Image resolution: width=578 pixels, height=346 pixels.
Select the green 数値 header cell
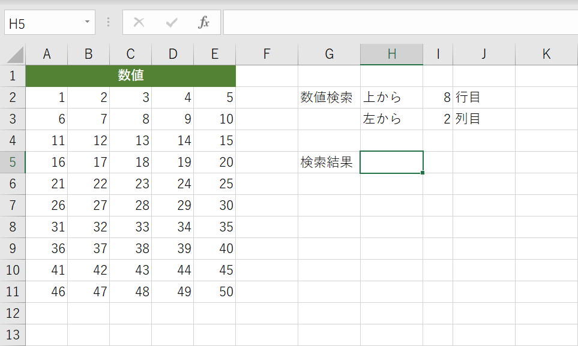coord(130,76)
